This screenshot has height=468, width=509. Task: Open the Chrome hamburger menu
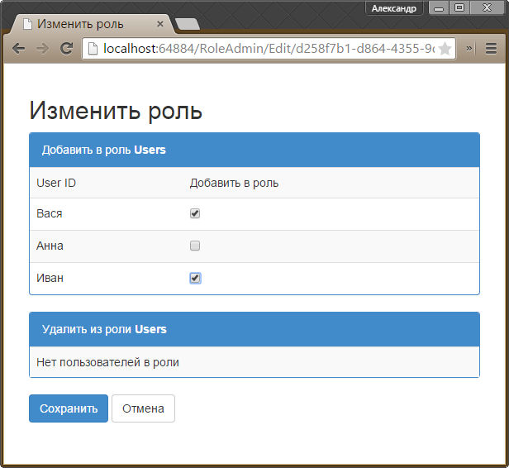491,49
